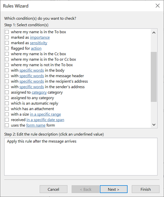Click the Next > button
The width and height of the screenshot is (164, 197).
point(114,189)
